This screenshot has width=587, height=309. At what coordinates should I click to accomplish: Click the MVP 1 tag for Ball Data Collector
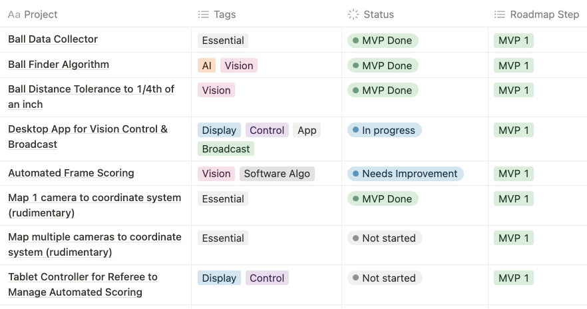[514, 41]
